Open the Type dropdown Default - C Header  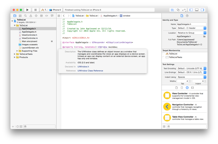(191, 28)
